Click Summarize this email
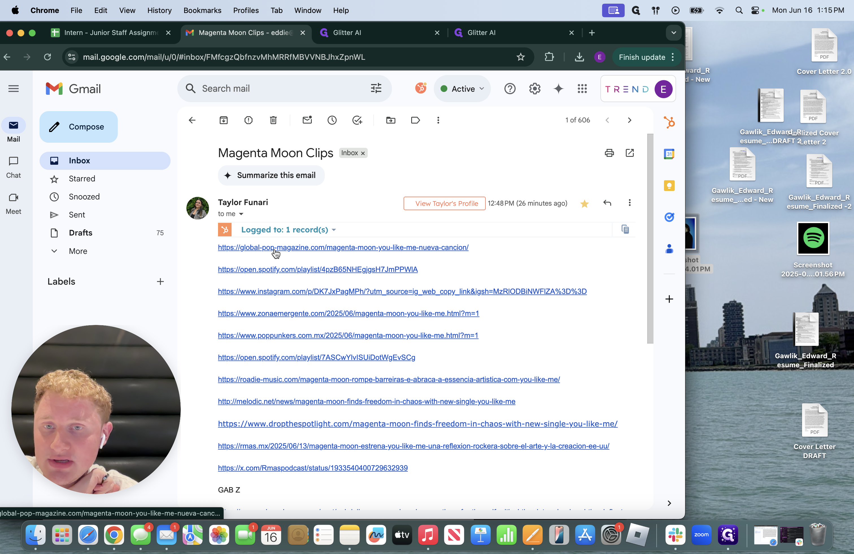 pyautogui.click(x=271, y=175)
